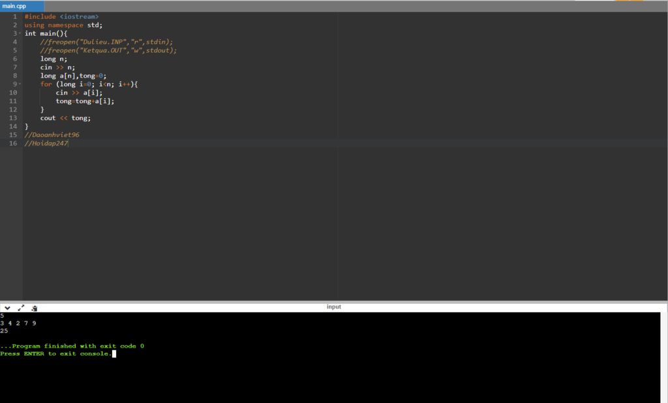This screenshot has height=403, width=668.
Task: Clear the console using the broom icon
Action: pos(35,308)
